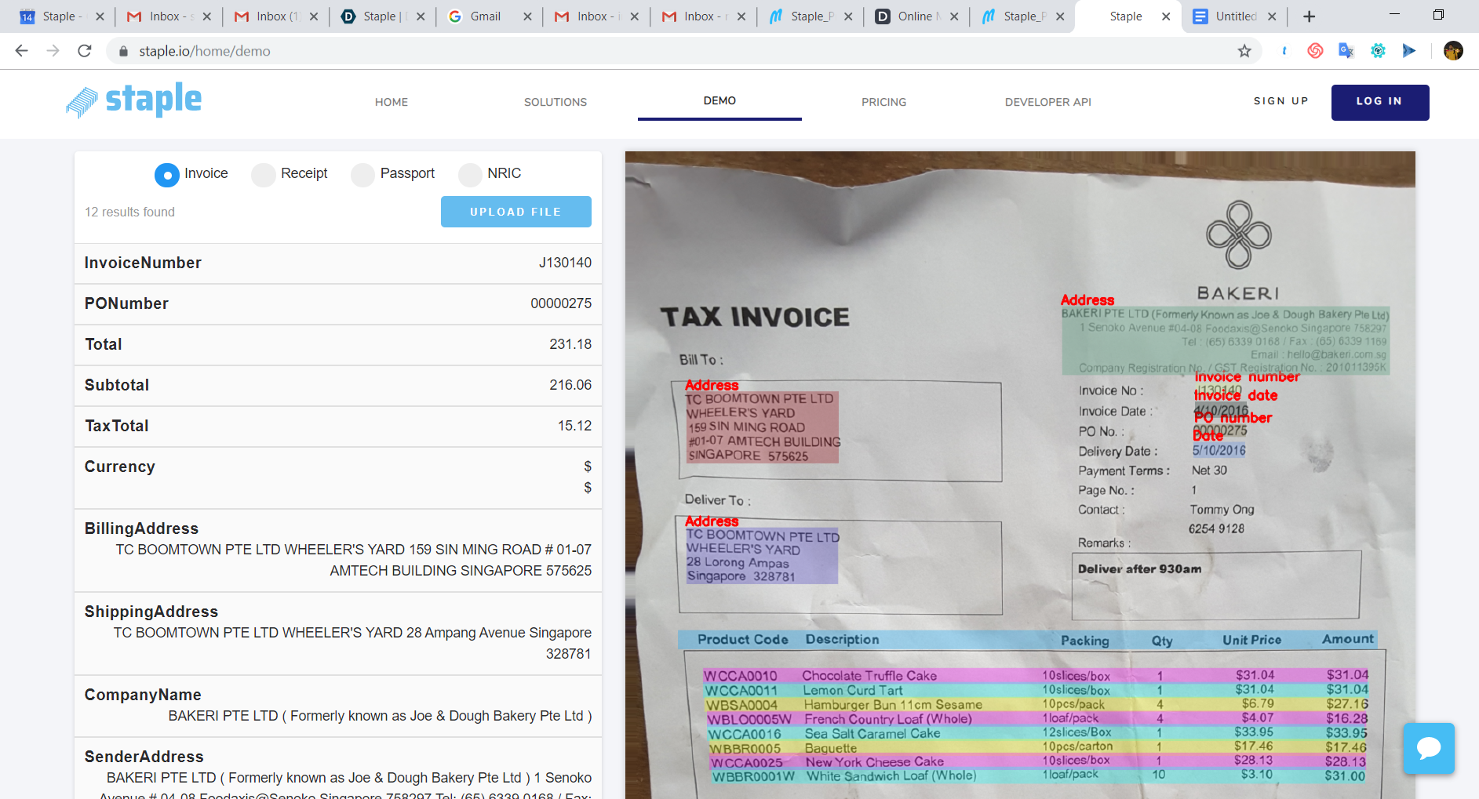Open the red swirl extension icon in the toolbar

1316,51
